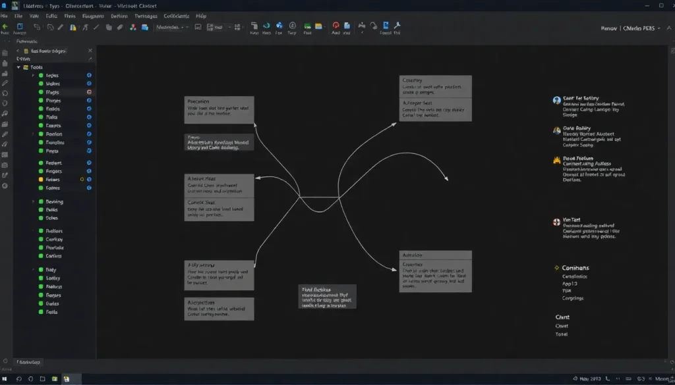The height and width of the screenshot is (385, 675).
Task: Click the multicolor palette icon in toolbar
Action: coord(134,28)
